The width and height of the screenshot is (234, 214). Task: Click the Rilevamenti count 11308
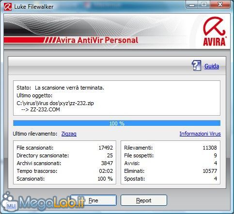pyautogui.click(x=210, y=148)
